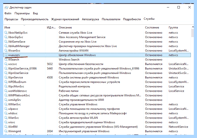Open the Параметры menu
Viewport: 197px width, 138px height.
(x=22, y=13)
